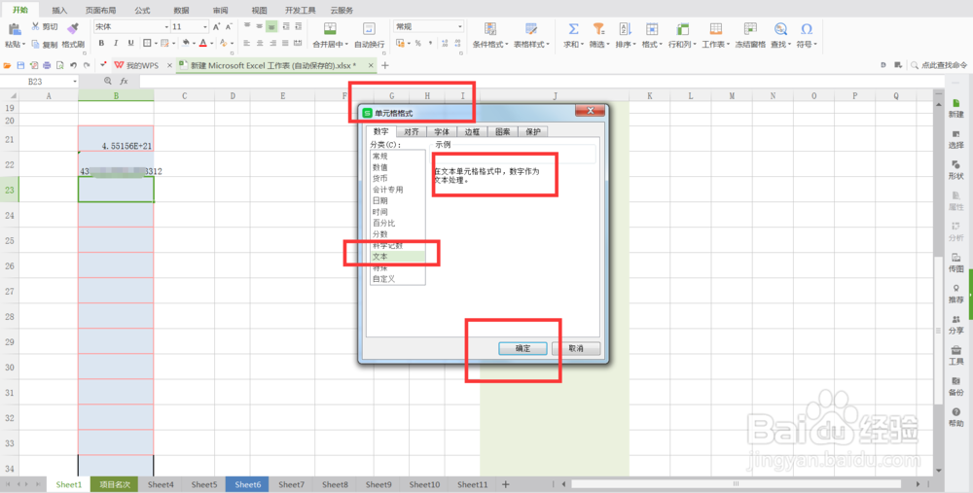The height and width of the screenshot is (493, 973).
Task: Click the OK (确定) button in dialog
Action: 523,348
